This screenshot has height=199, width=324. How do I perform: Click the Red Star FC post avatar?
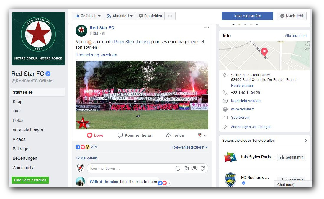pos(81,31)
